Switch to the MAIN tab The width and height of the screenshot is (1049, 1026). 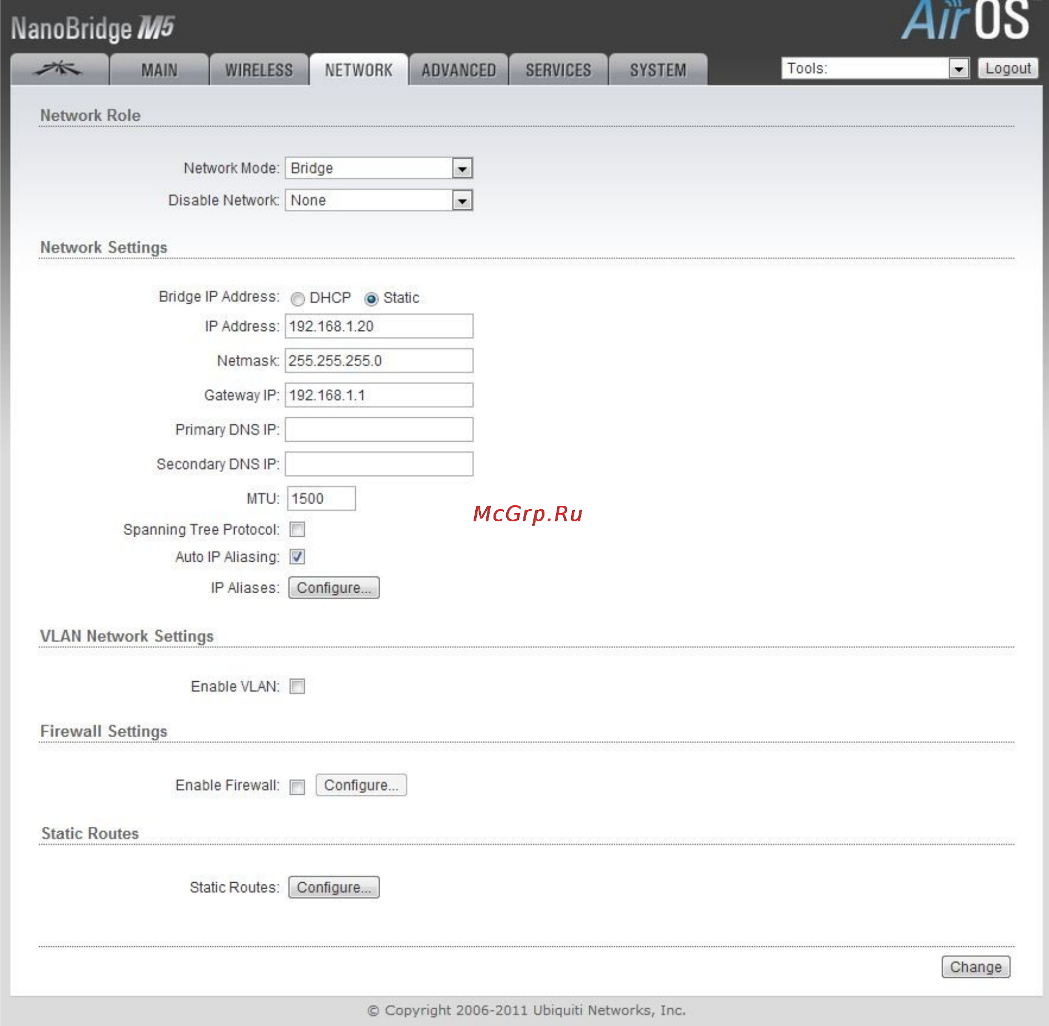tap(159, 70)
